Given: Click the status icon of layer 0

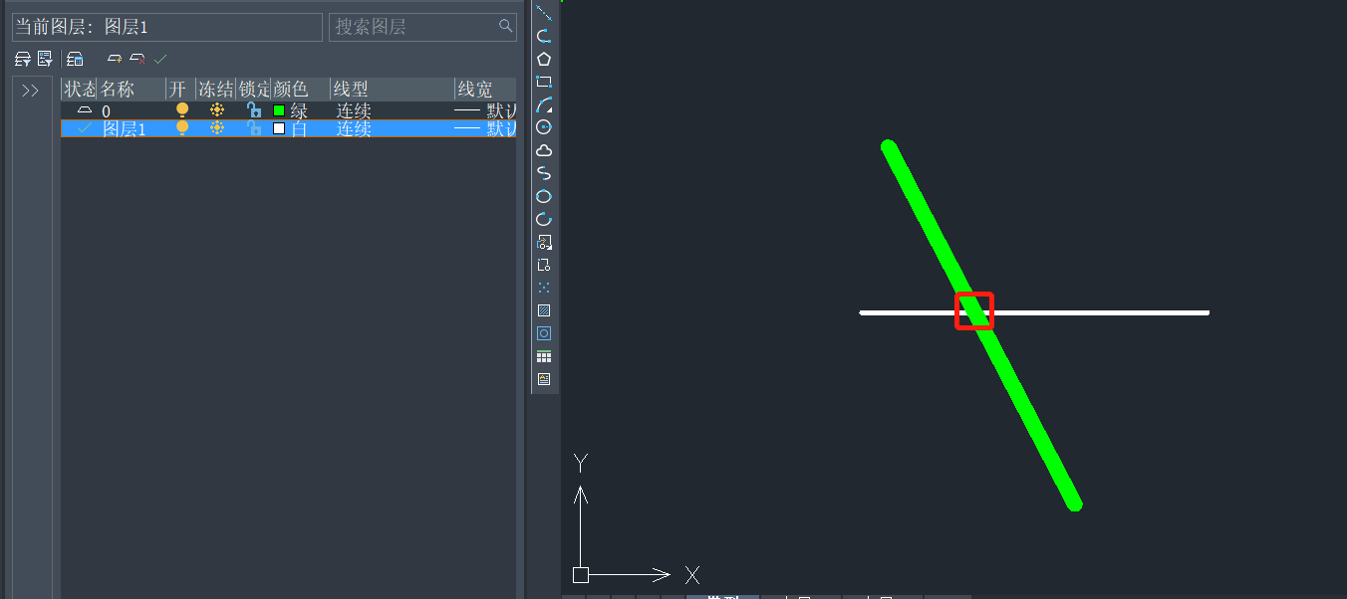Looking at the screenshot, I should click(x=85, y=110).
